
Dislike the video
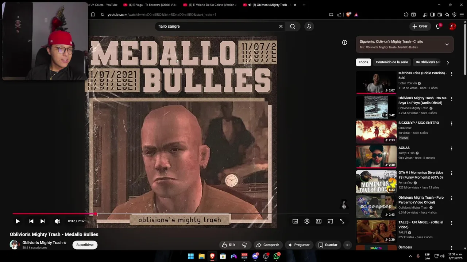tap(245, 245)
